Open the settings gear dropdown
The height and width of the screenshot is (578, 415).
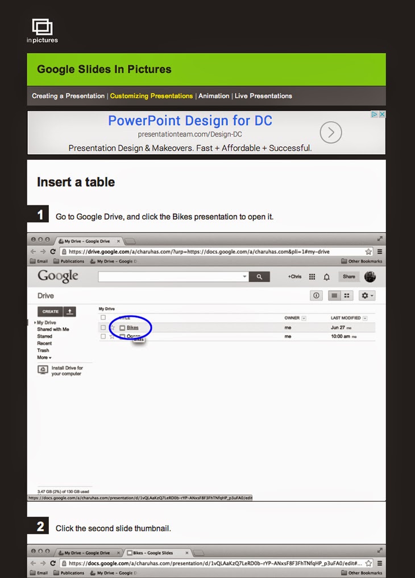point(367,296)
